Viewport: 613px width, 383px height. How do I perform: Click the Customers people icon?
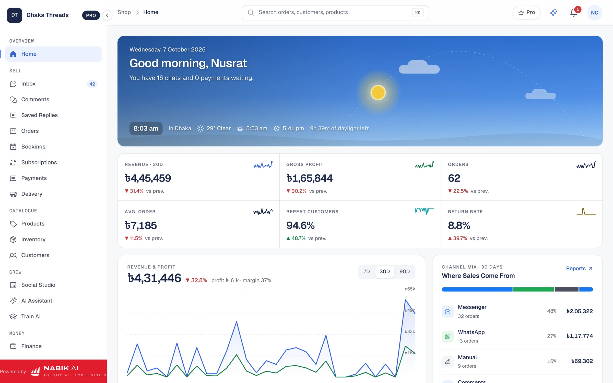click(x=13, y=255)
